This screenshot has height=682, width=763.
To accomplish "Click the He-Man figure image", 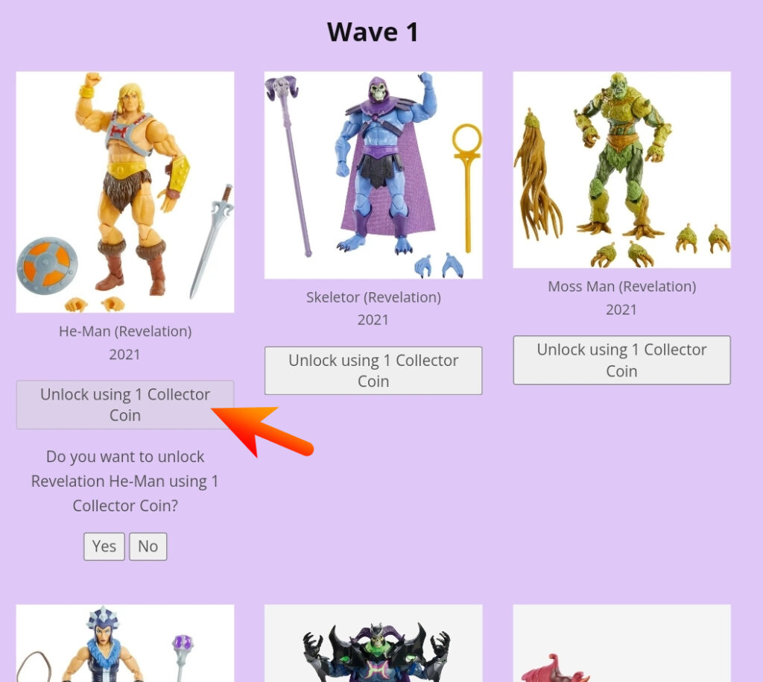I will (x=125, y=192).
